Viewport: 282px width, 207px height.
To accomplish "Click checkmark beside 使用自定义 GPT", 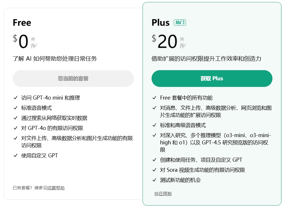I will tap(15, 155).
